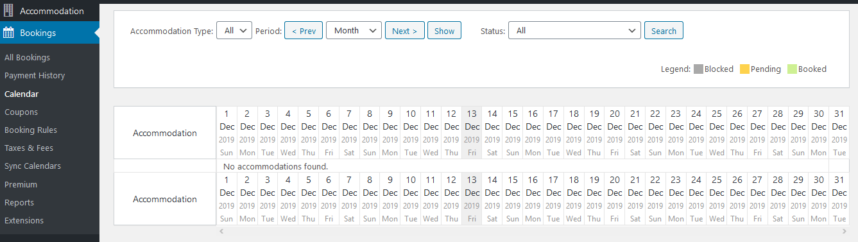858x242 pixels.
Task: Click the horizontal scrollbar right arrow
Action: [x=845, y=230]
